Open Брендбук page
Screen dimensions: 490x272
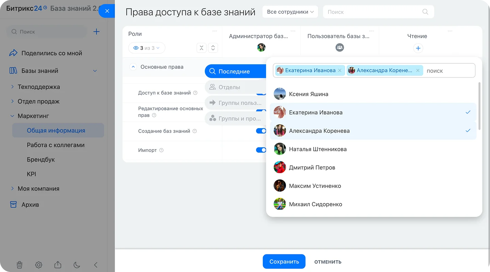tap(41, 159)
